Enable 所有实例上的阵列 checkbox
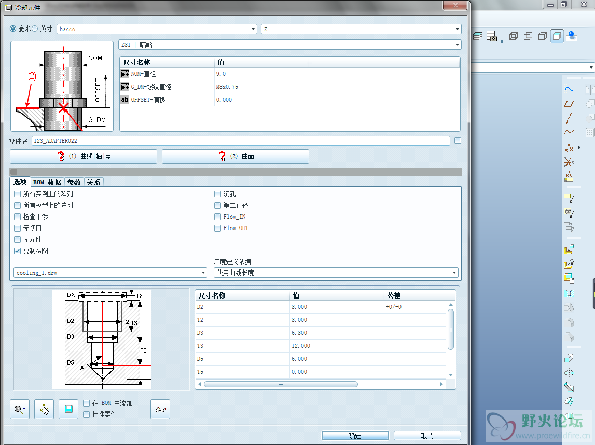595x445 pixels. pos(18,194)
